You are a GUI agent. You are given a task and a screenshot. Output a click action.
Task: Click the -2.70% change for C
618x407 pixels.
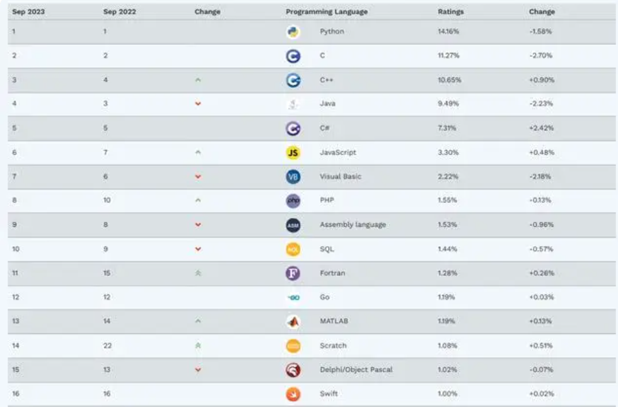(541, 55)
